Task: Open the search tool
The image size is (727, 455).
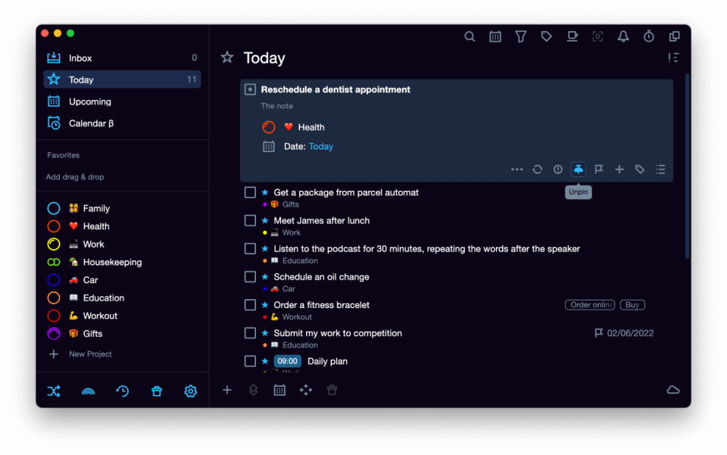Action: tap(470, 36)
